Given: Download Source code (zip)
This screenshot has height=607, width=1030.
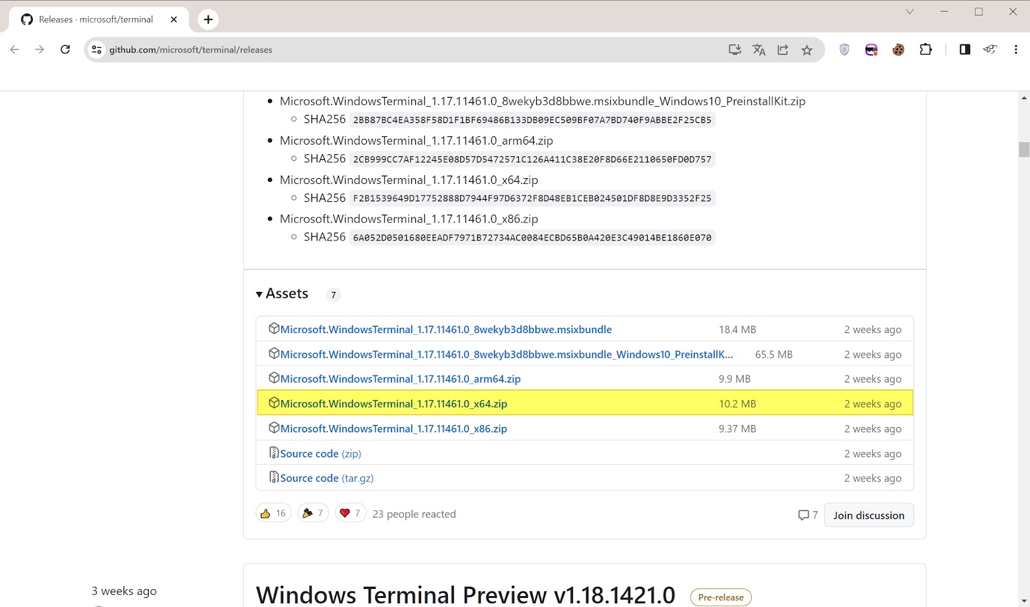Looking at the screenshot, I should pyautogui.click(x=321, y=453).
